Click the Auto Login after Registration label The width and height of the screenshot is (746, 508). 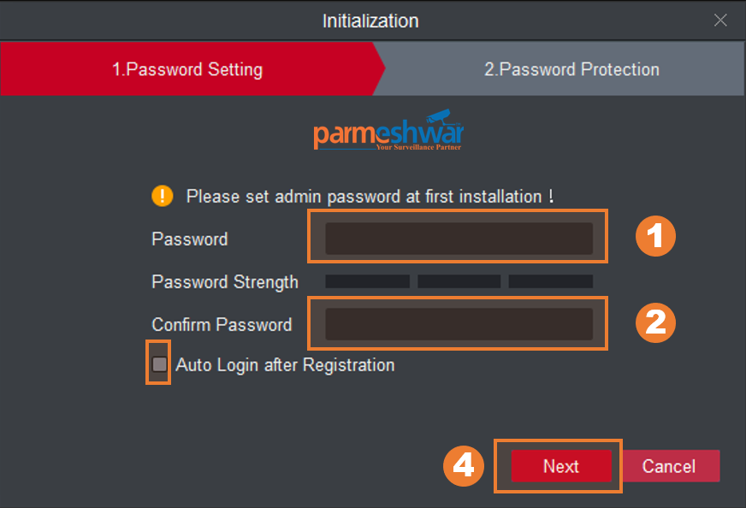pos(285,365)
